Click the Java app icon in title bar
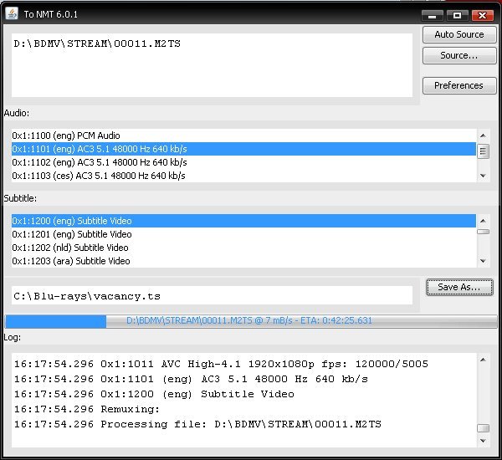The image size is (502, 460). pyautogui.click(x=12, y=14)
